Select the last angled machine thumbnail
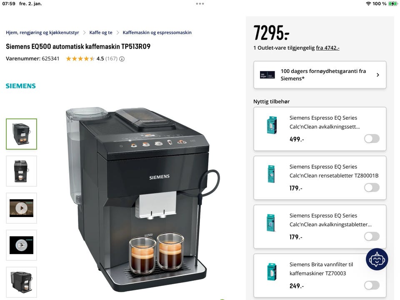 tap(21, 282)
